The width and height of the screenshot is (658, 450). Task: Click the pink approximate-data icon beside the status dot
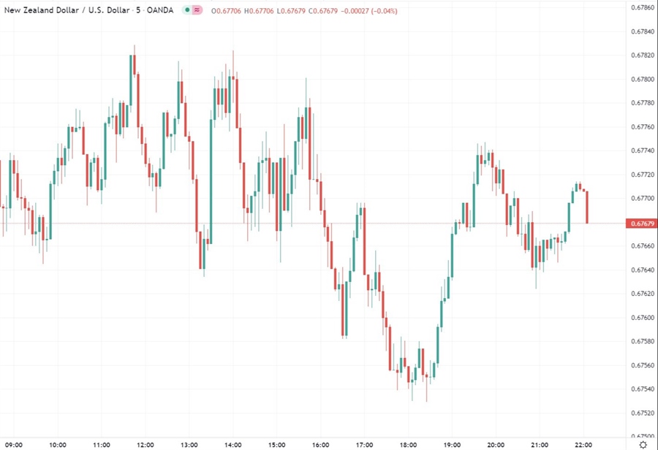click(x=198, y=11)
